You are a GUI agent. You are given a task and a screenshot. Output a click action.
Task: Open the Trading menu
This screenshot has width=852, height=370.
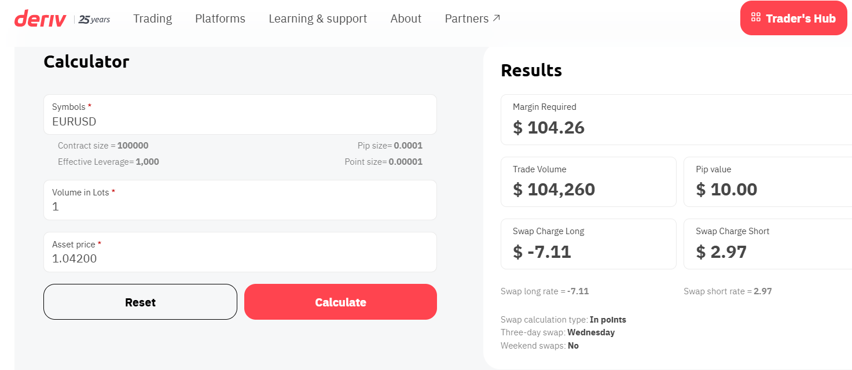(152, 18)
